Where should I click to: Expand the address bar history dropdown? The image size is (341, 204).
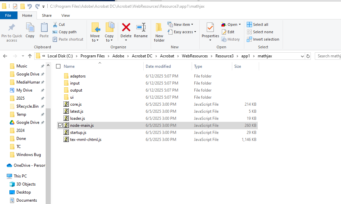coord(302,56)
